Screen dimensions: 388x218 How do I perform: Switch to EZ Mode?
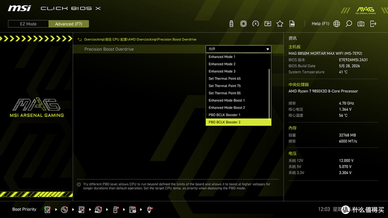coord(28,24)
